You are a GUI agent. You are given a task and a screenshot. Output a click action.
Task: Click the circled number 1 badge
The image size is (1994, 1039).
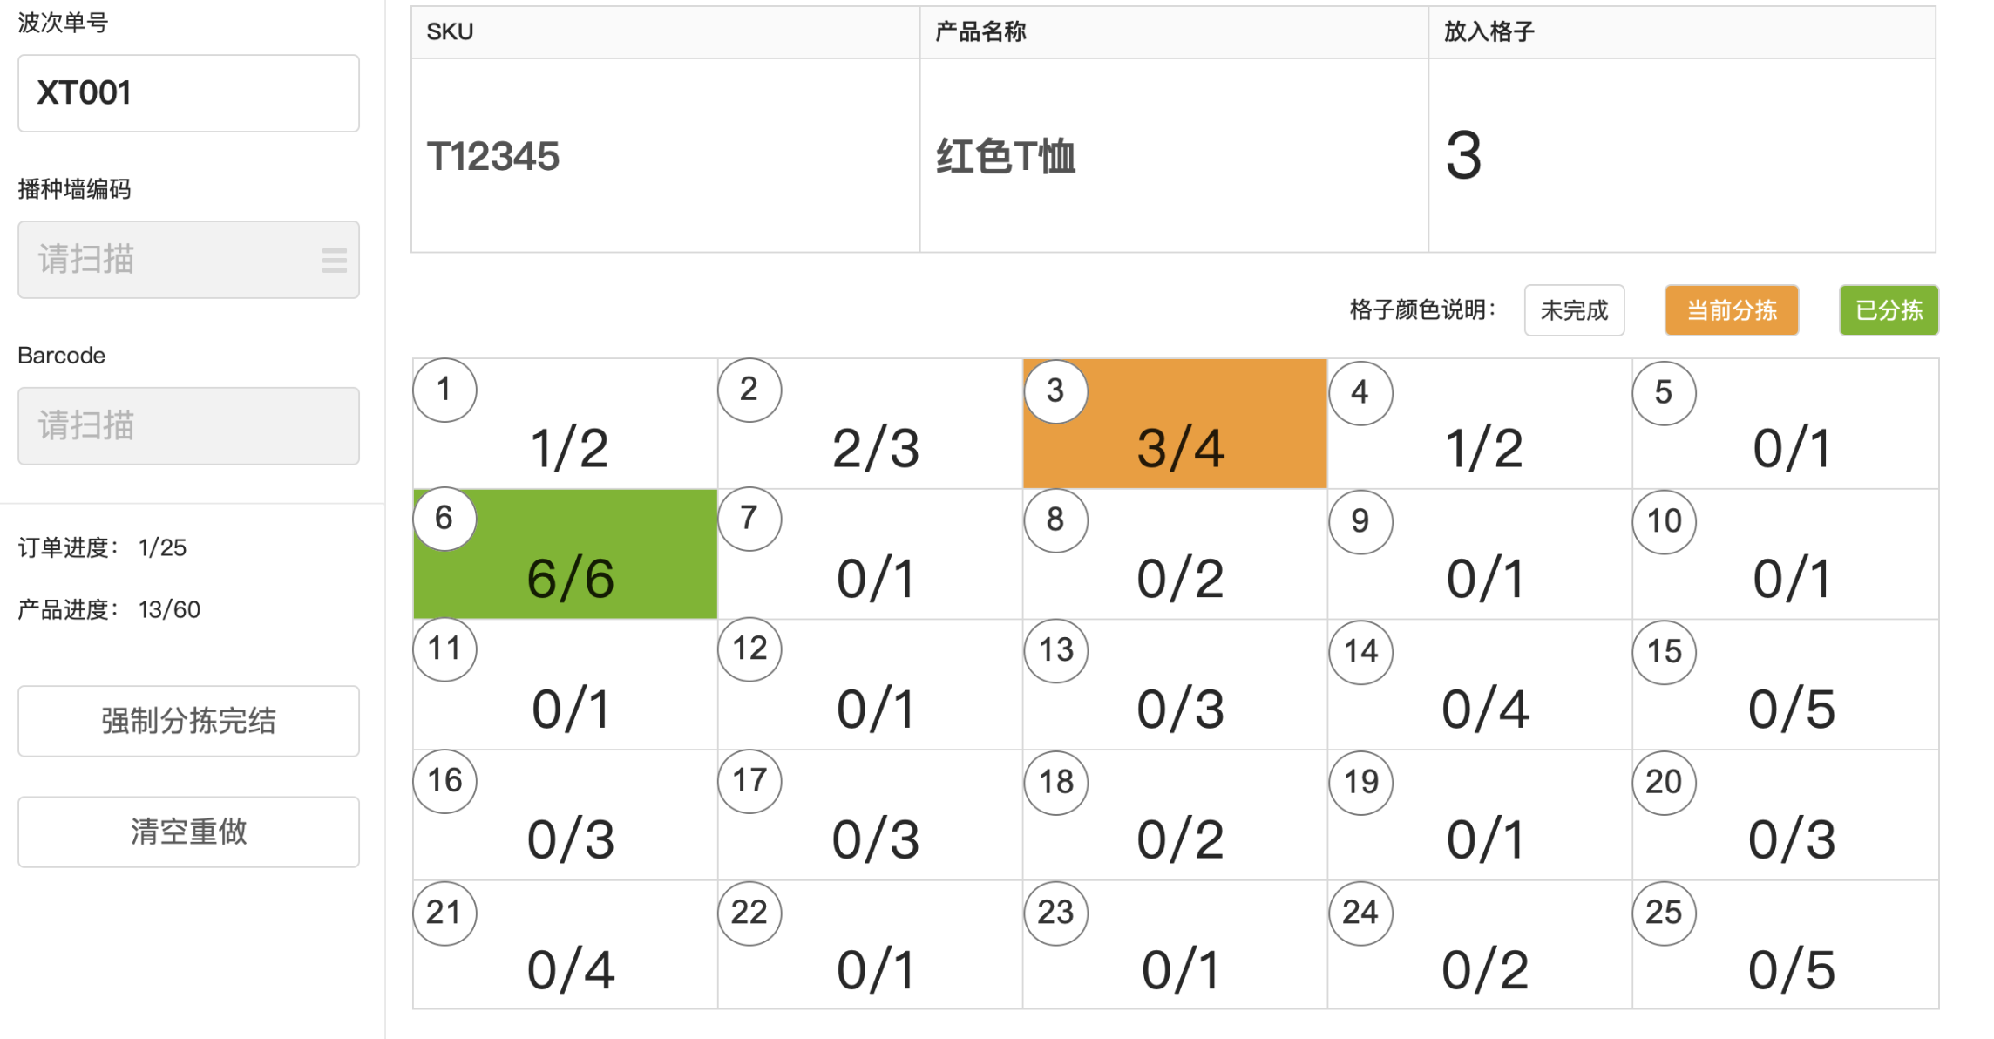tap(444, 389)
